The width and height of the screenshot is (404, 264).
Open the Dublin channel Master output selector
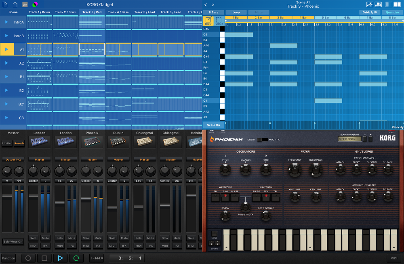click(x=118, y=160)
